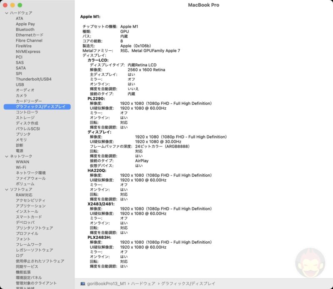Select the PL2290 display heading
333x289 pixels.
[96, 99]
